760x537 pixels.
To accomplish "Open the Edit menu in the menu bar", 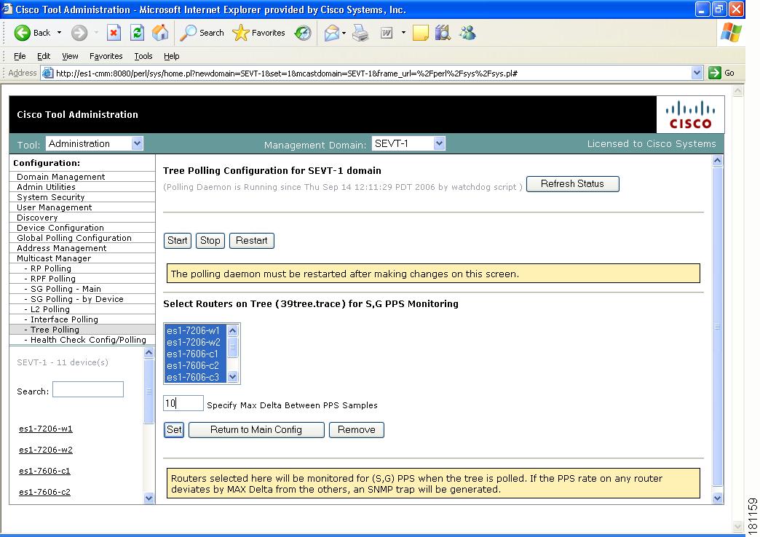I will pos(44,56).
